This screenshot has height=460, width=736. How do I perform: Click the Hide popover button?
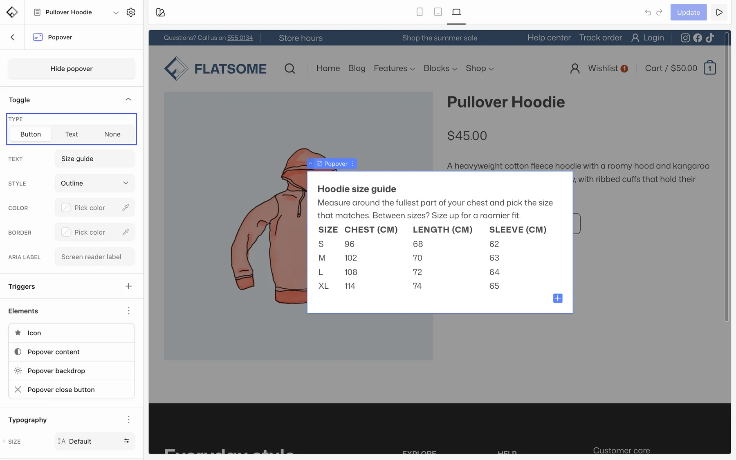point(72,69)
